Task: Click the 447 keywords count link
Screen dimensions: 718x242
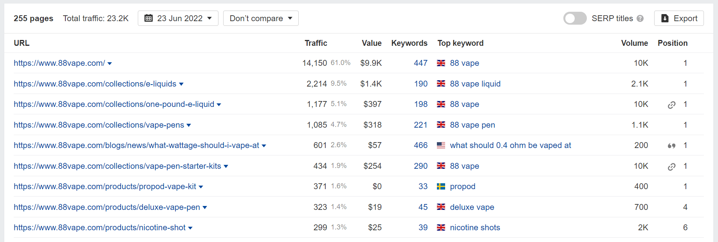Action: click(420, 63)
